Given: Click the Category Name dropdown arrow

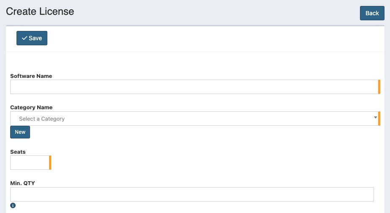Looking at the screenshot, I should [376, 117].
